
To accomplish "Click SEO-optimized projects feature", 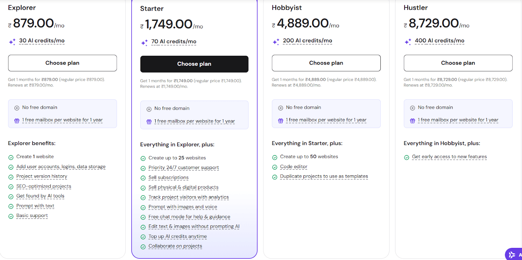I will pyautogui.click(x=44, y=186).
